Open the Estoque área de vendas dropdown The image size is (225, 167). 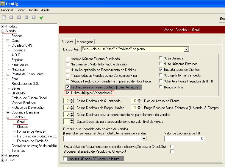(144, 139)
